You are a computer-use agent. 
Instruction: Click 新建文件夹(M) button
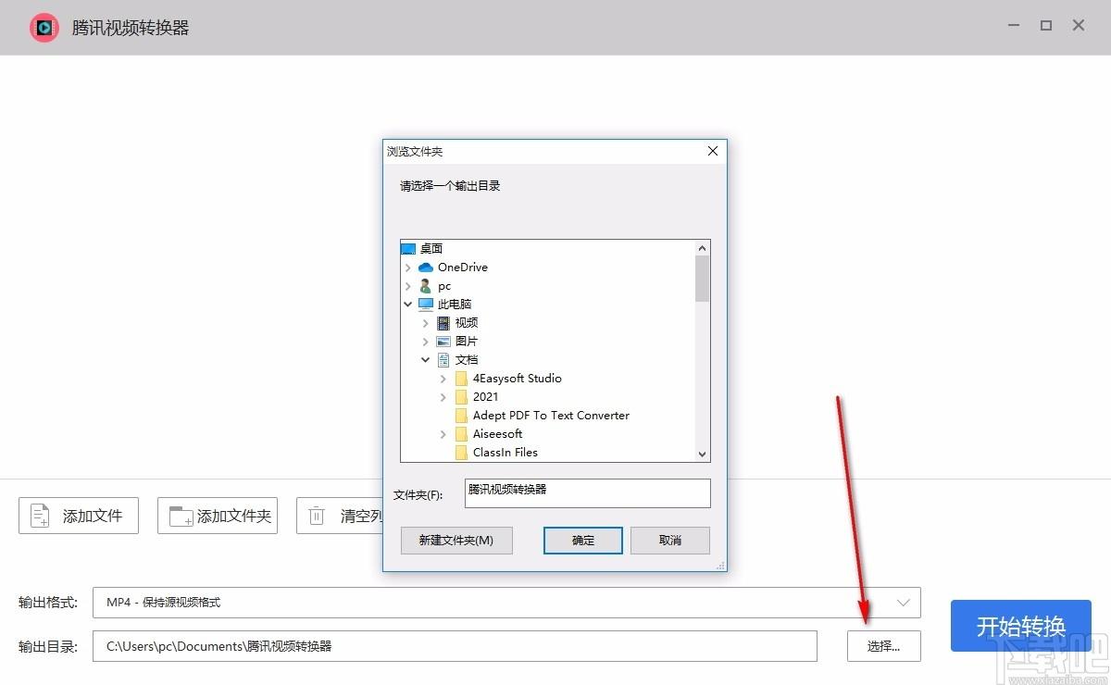click(x=456, y=541)
